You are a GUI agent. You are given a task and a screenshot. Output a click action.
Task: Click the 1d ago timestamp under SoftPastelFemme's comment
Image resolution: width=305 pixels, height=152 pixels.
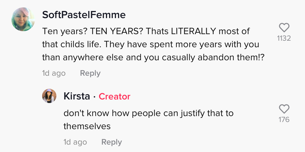(54, 73)
